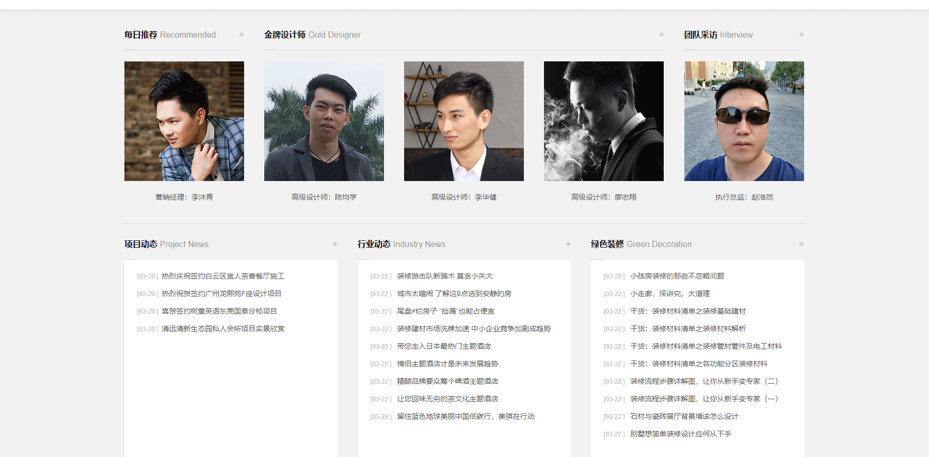Open article 情侣主题酒店才是未来发展趋势
Image resolution: width=929 pixels, height=457 pixels.
click(x=447, y=364)
